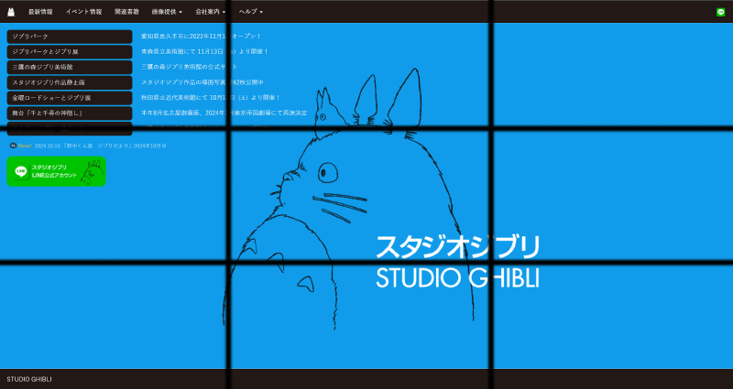Click the ジブリパーク button
The image size is (733, 389).
pyautogui.click(x=70, y=37)
